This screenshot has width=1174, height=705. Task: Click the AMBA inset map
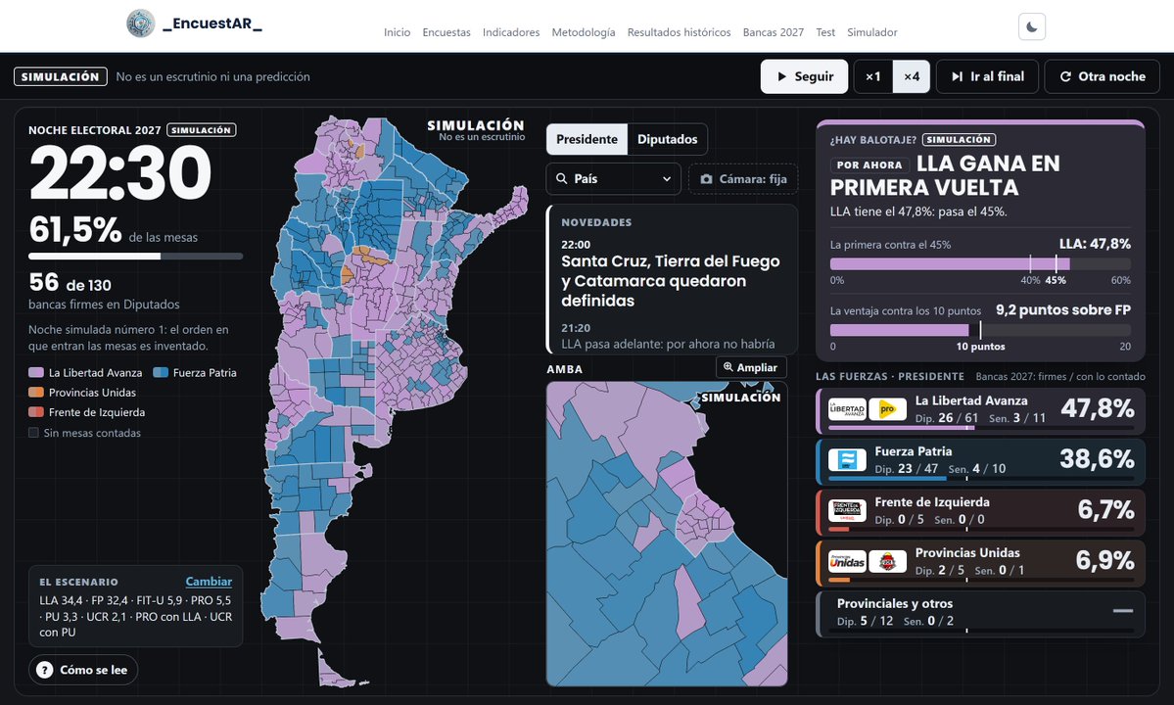667,534
